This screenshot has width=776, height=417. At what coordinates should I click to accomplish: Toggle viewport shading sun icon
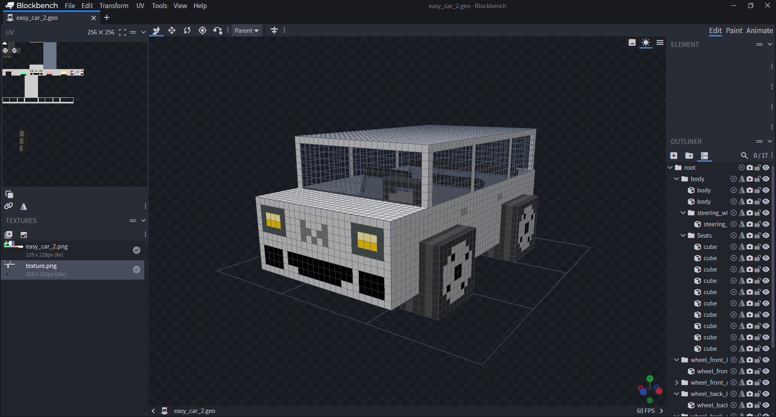pyautogui.click(x=646, y=42)
